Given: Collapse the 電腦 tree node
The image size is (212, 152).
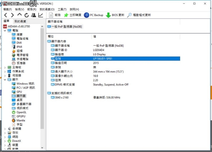Looking at the screenshot, I should (5, 31).
